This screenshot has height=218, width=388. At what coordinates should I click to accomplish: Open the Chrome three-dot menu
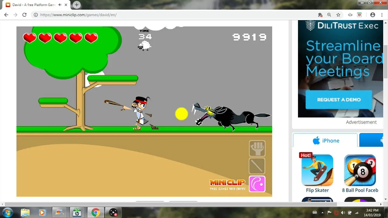(x=382, y=15)
